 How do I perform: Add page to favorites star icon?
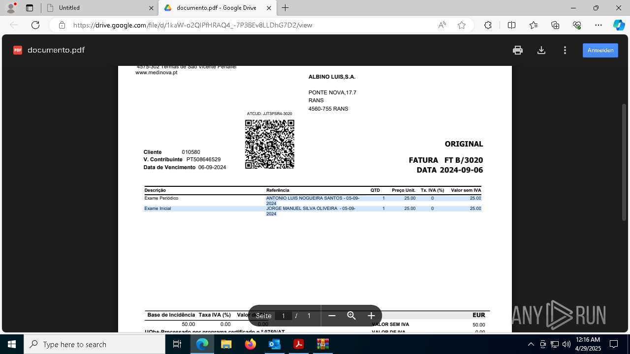[x=462, y=25]
